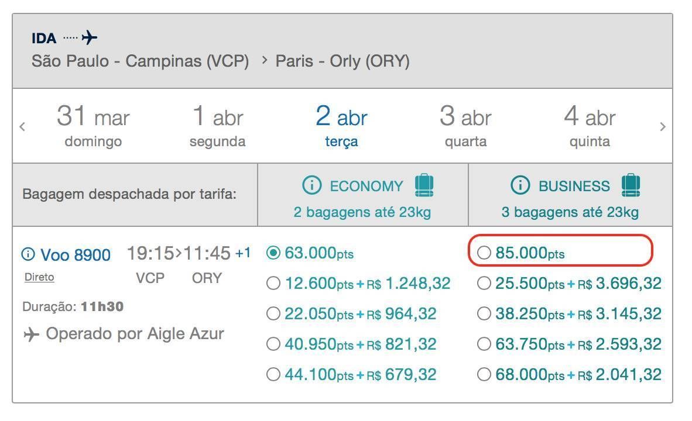
Task: Click the Business baggage suitcase icon
Action: [x=631, y=185]
